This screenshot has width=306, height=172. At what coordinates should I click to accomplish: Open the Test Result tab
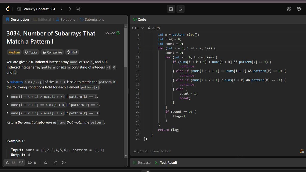click(x=166, y=163)
